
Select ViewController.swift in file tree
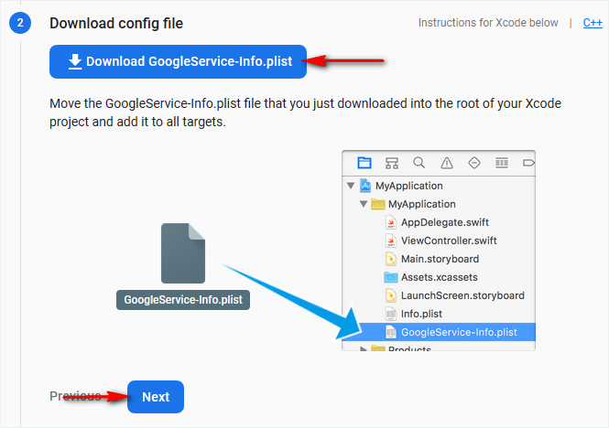(448, 241)
